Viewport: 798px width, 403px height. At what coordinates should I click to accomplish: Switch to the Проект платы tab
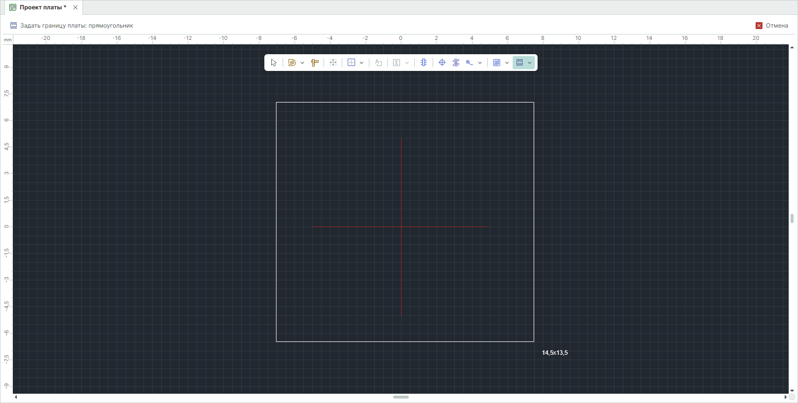coord(42,7)
